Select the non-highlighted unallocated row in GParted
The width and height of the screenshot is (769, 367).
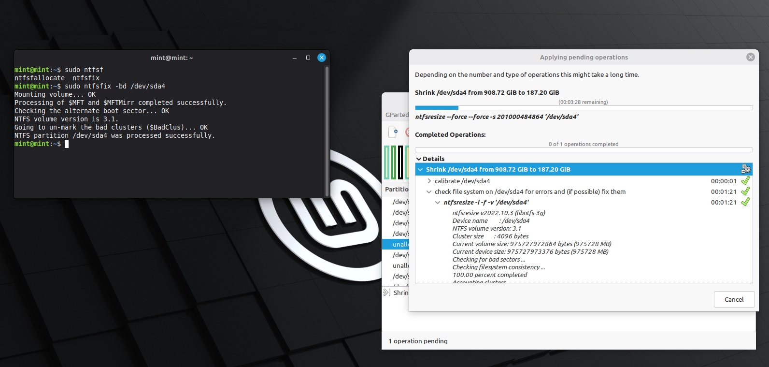pyautogui.click(x=396, y=265)
